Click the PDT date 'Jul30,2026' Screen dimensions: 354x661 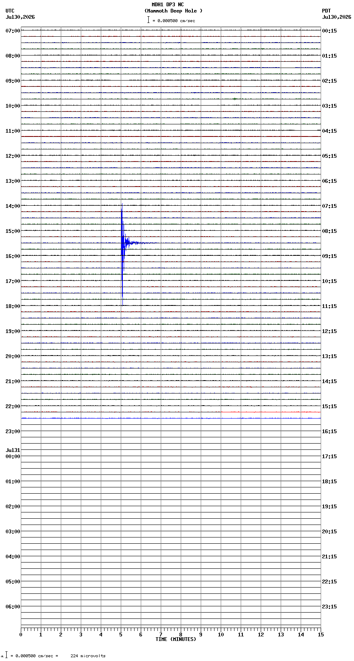[337, 17]
